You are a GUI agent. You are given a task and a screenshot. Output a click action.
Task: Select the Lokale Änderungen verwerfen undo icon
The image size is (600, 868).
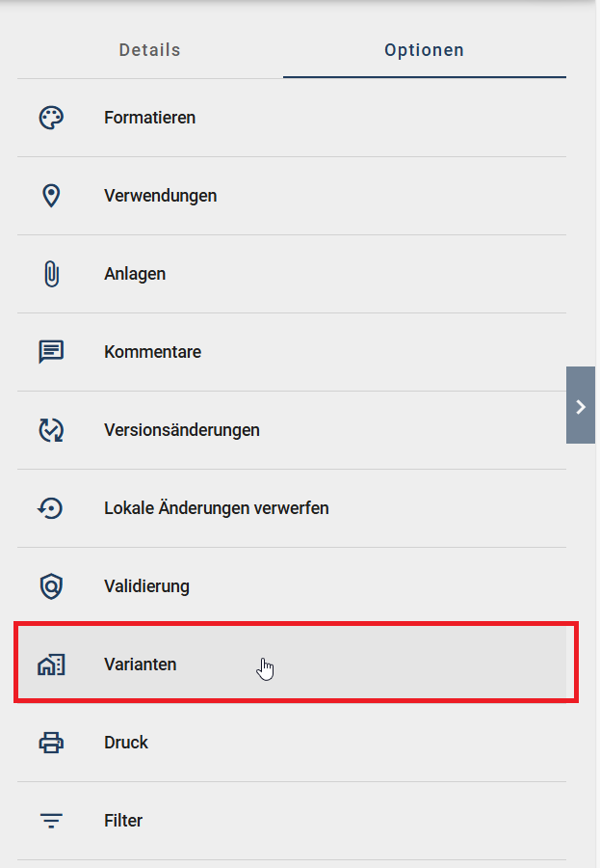click(x=51, y=507)
